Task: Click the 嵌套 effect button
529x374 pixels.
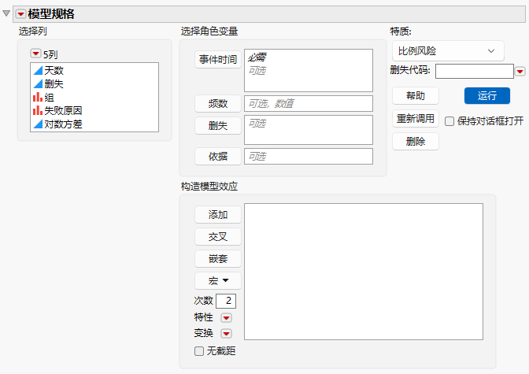Action: [218, 259]
